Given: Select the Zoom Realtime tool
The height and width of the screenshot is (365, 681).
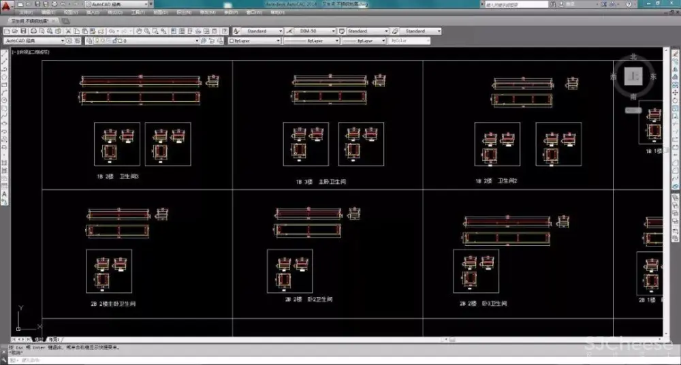Looking at the screenshot, I should pyautogui.click(x=147, y=31).
